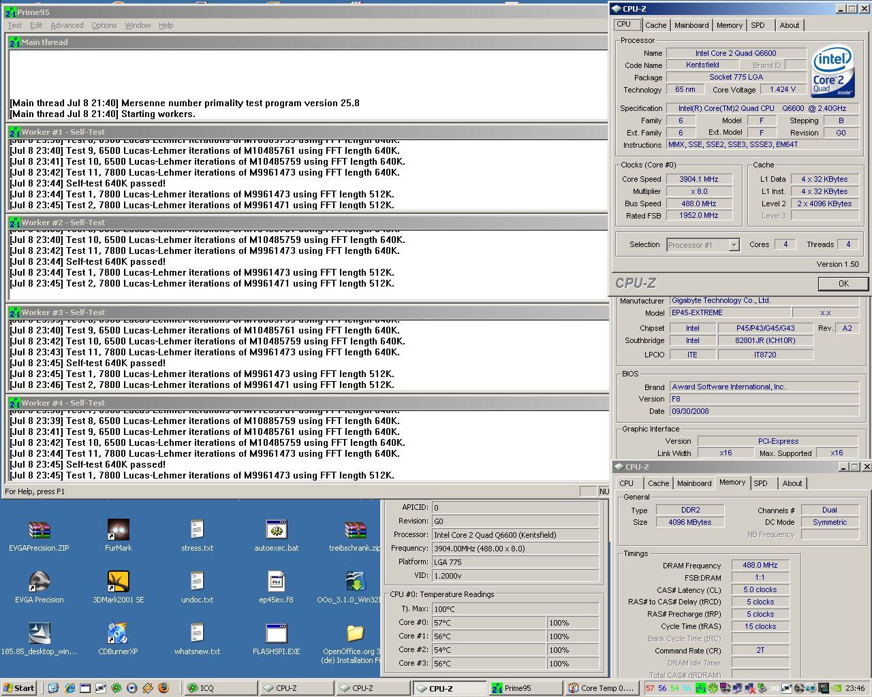Select the CDBurnerXP desktop shortcut
Viewport: 872px width, 697px height.
pos(119,633)
